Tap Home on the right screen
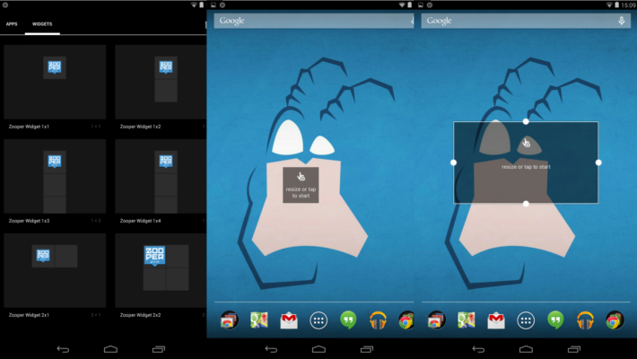 [526, 349]
